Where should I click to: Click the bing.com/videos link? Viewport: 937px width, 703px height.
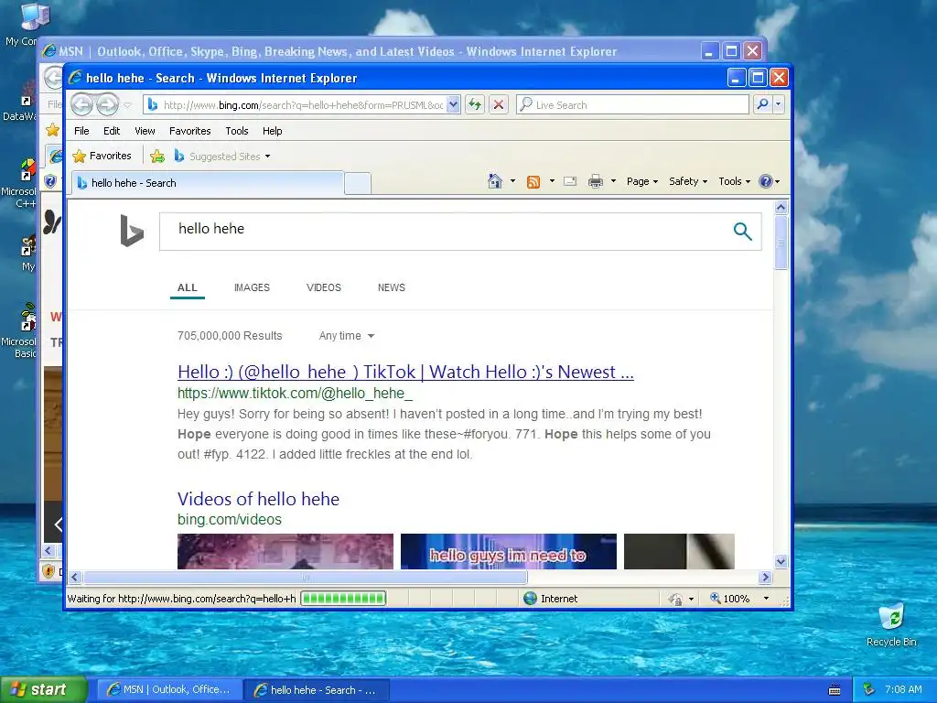(230, 520)
